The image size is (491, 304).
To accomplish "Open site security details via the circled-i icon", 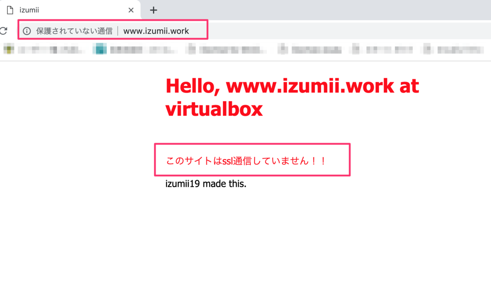I will point(27,30).
